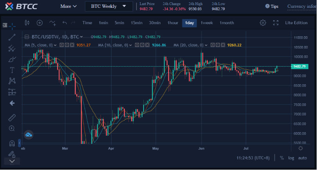Open the BTC Weekly contract dropdown
The width and height of the screenshot is (317, 170).
tap(109, 6)
